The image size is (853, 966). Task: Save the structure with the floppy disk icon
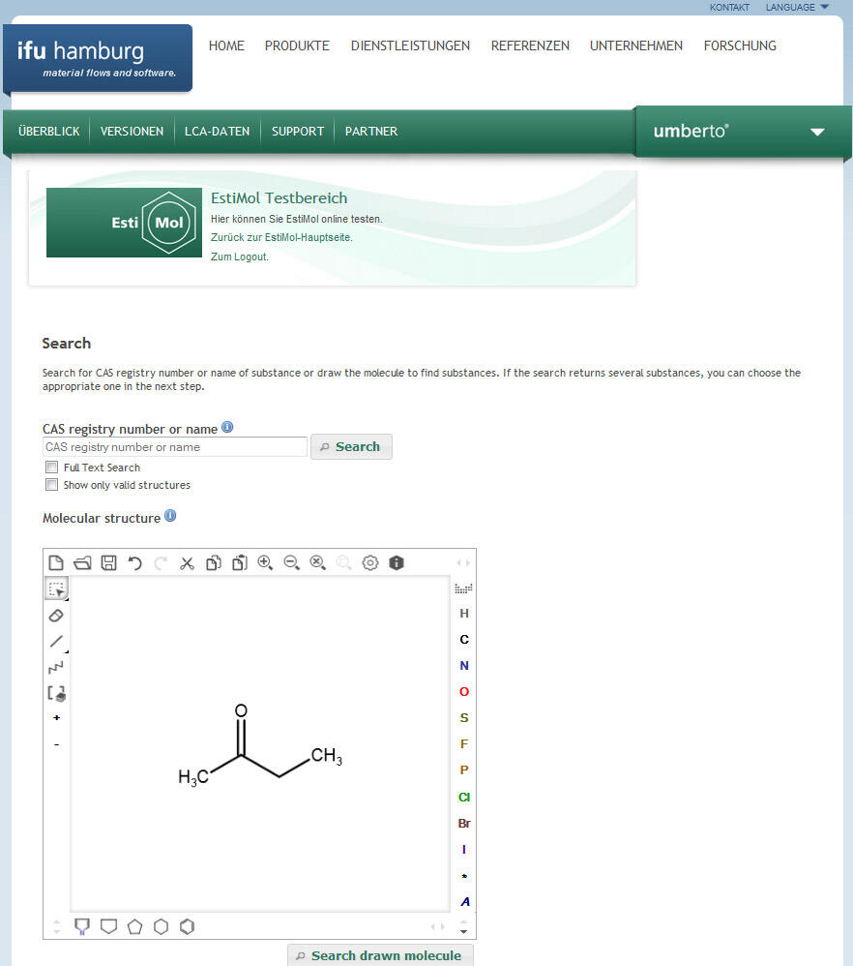(109, 562)
